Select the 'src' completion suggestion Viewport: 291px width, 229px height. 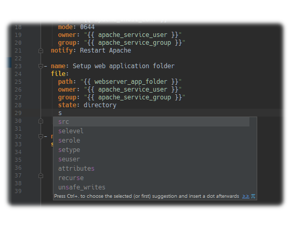[x=151, y=122]
